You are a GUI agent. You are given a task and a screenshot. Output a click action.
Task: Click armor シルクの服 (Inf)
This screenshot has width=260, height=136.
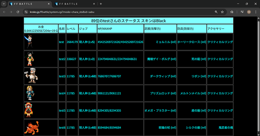click(x=196, y=128)
